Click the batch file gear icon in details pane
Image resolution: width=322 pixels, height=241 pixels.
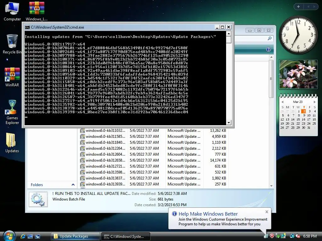pyautogui.click(x=38, y=199)
